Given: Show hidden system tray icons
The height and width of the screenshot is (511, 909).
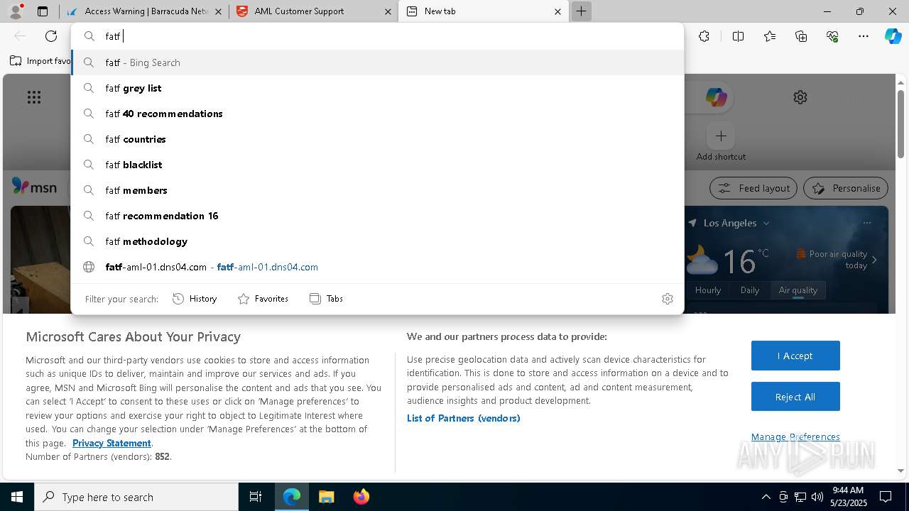Looking at the screenshot, I should click(x=766, y=497).
